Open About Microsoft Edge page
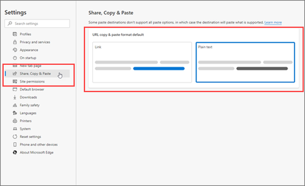The image size is (305, 186). point(37,152)
